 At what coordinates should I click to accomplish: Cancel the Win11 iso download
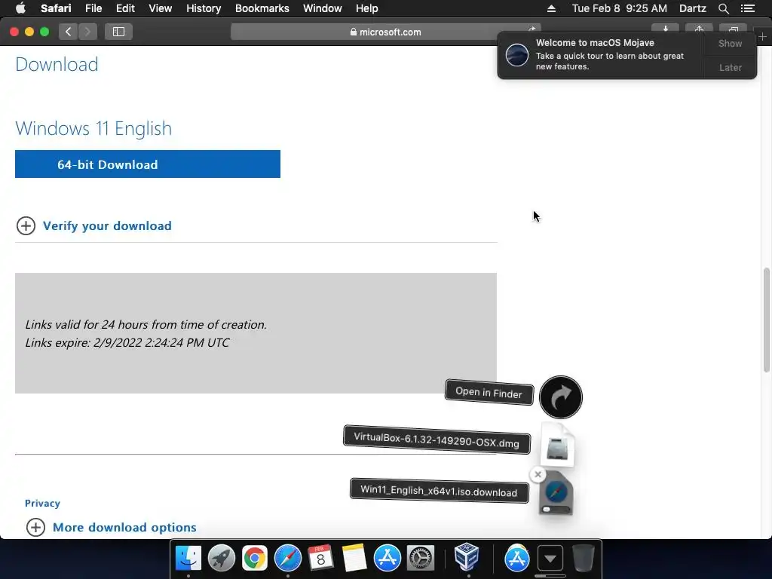[x=538, y=475]
